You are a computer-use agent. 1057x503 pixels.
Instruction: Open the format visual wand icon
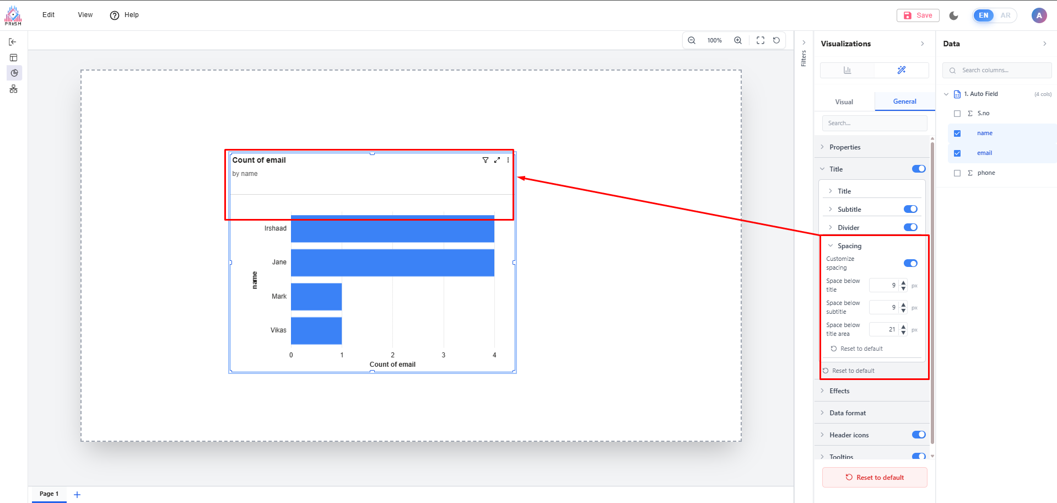pyautogui.click(x=902, y=70)
